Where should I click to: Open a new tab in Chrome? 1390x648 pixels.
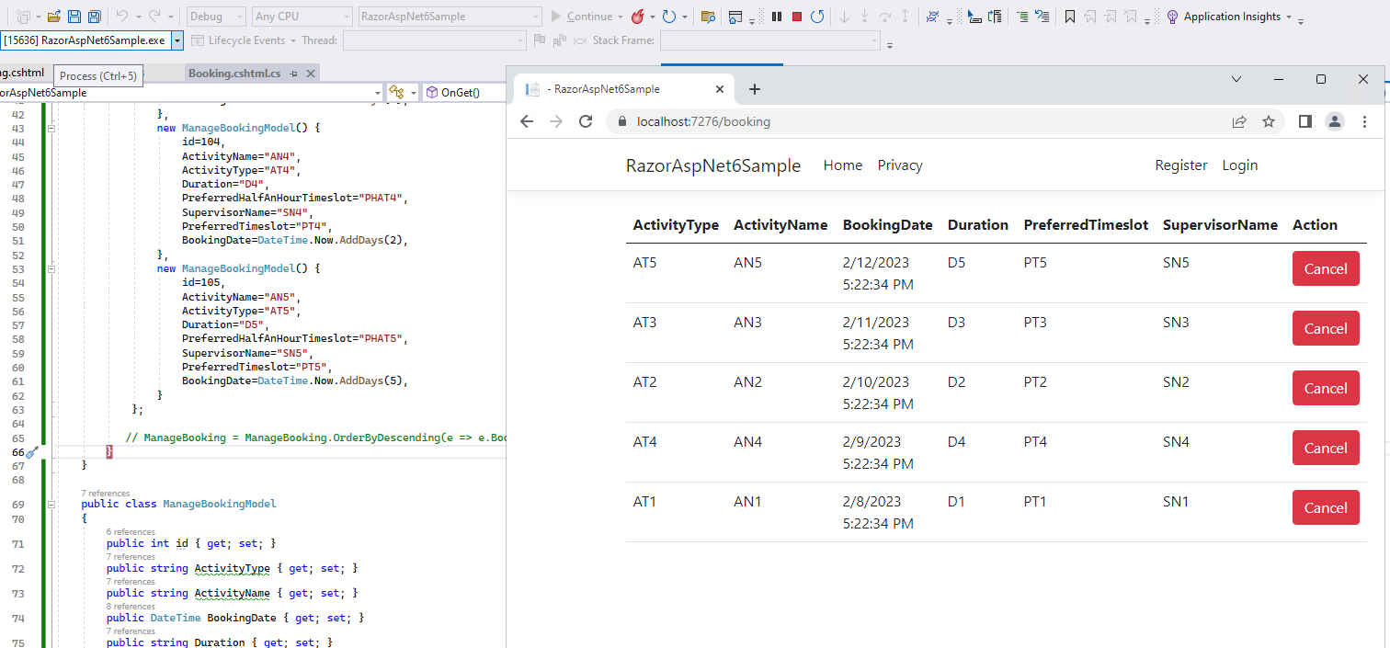(755, 89)
